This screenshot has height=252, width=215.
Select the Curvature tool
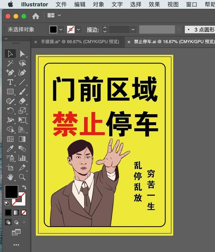point(22,73)
